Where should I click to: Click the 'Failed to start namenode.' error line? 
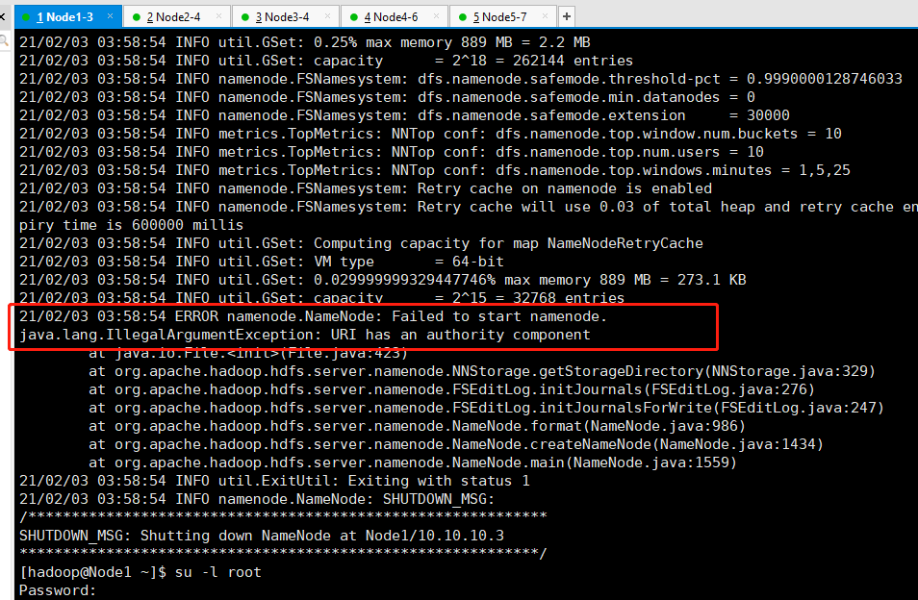click(x=314, y=316)
